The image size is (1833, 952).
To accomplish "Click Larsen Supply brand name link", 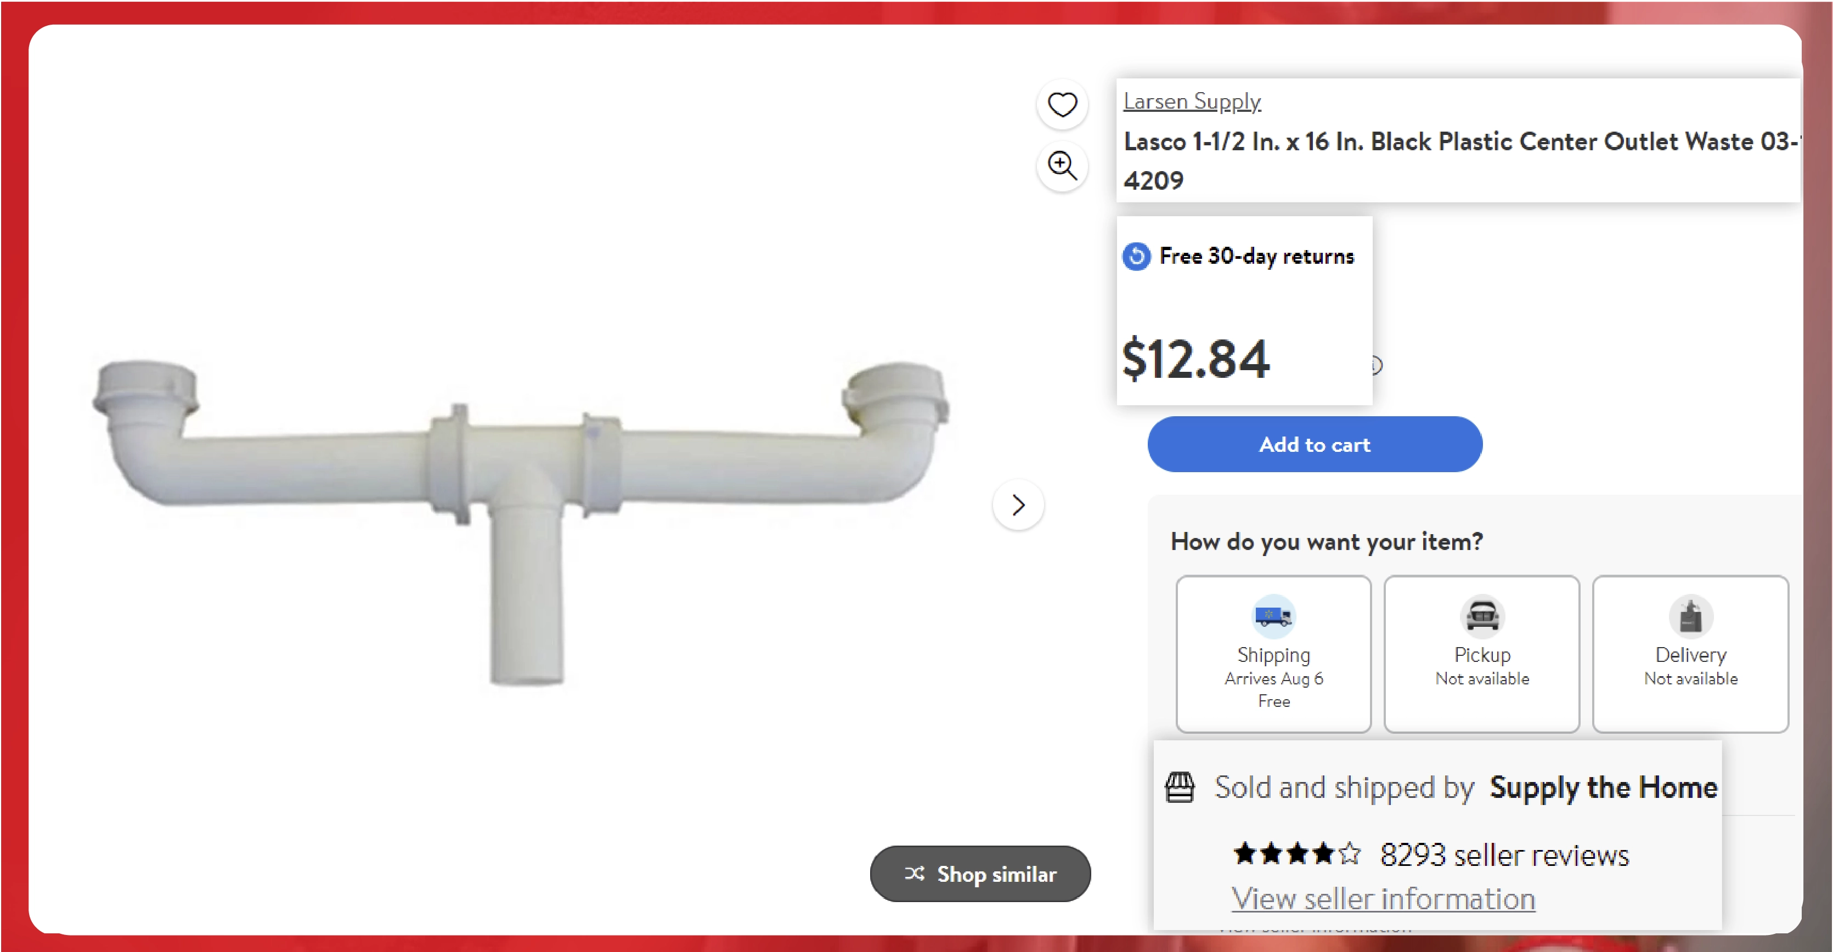I will [x=1192, y=99].
